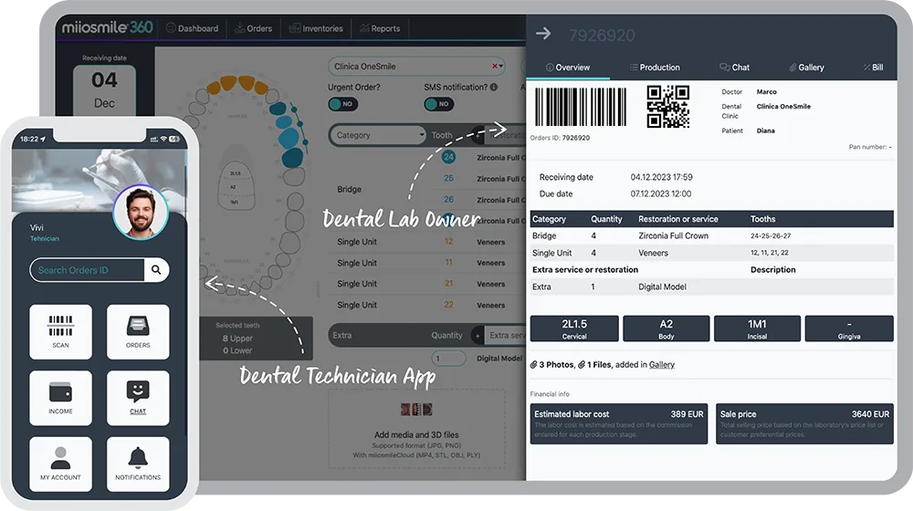
Task: Open the Chat tile in mobile app
Action: [x=138, y=398]
